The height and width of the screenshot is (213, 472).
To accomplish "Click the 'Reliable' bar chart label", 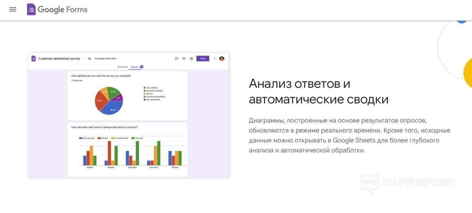I will point(111,167).
